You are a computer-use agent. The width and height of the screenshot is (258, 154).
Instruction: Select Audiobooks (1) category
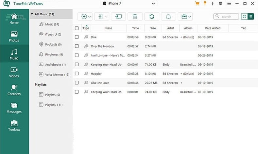[x=51, y=65]
